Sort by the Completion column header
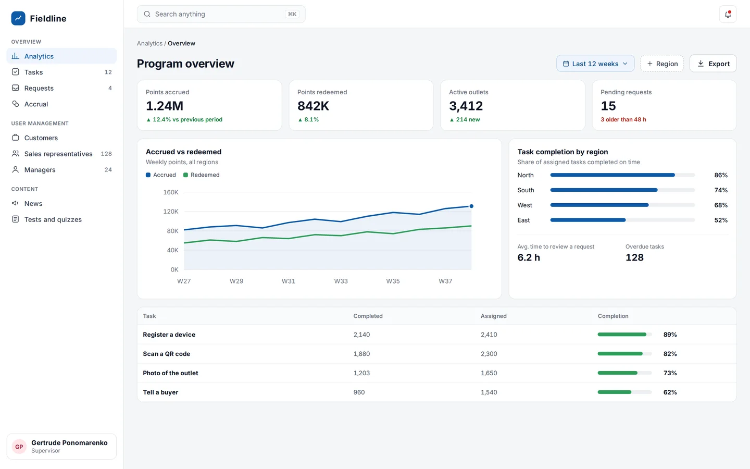The height and width of the screenshot is (469, 750). [x=613, y=316]
